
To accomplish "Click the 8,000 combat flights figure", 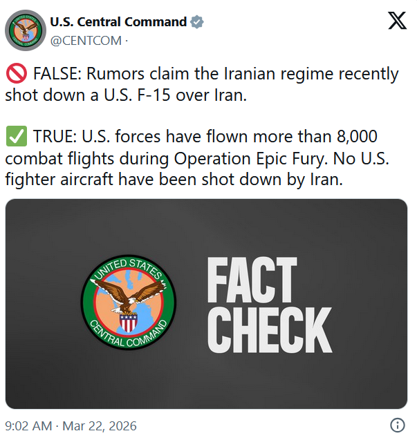I will click(357, 136).
